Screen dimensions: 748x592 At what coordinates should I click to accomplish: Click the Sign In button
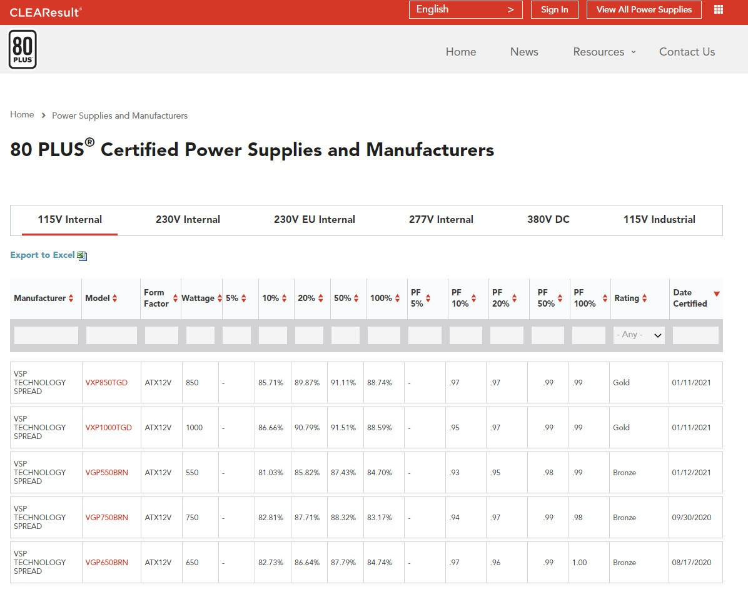tap(554, 9)
